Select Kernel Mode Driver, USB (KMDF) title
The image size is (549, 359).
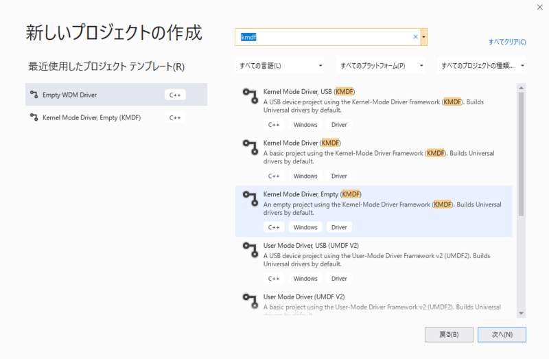pos(309,92)
